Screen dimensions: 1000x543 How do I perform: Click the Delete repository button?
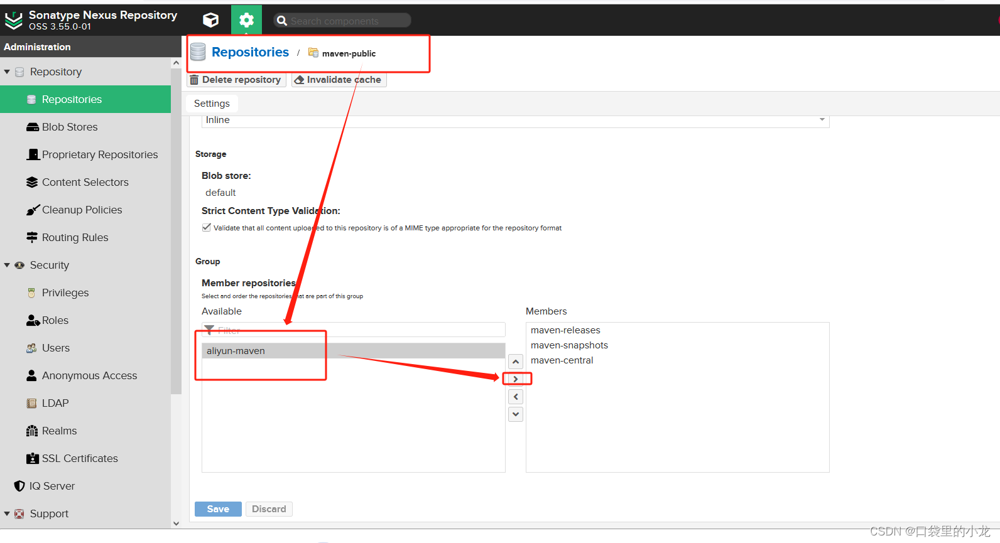pyautogui.click(x=236, y=80)
